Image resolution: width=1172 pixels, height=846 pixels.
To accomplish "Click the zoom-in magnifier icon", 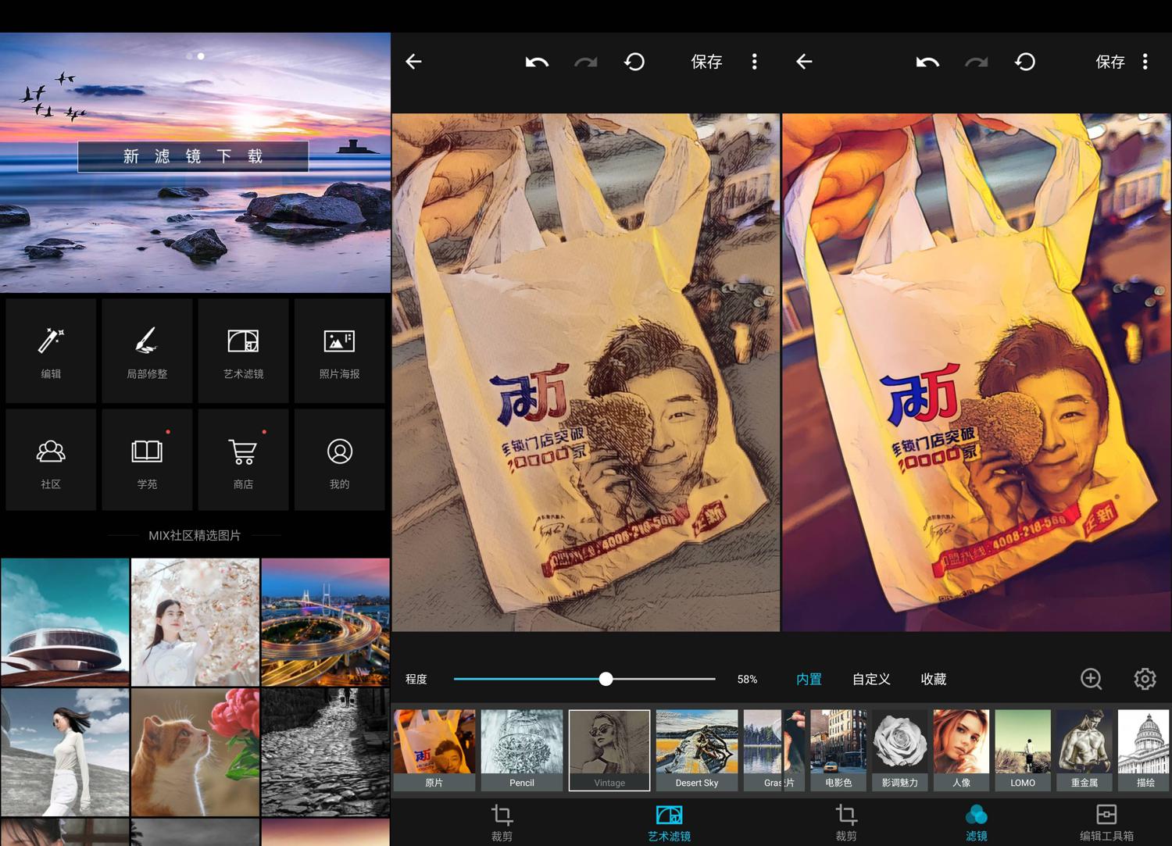I will coord(1091,679).
